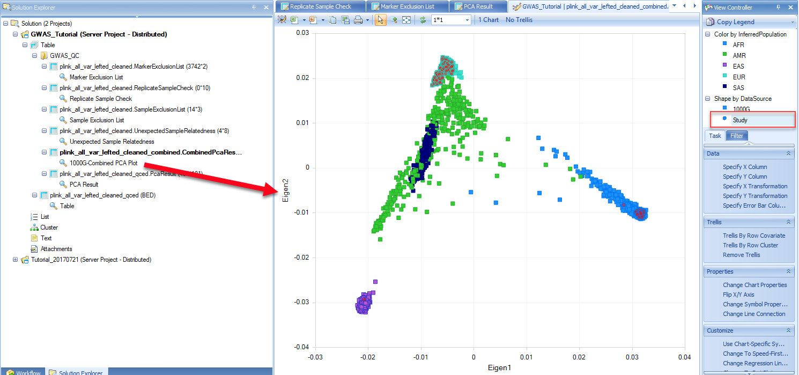Click the 1000G-Combined PCA Plot view icon
The height and width of the screenshot is (375, 799).
point(63,163)
